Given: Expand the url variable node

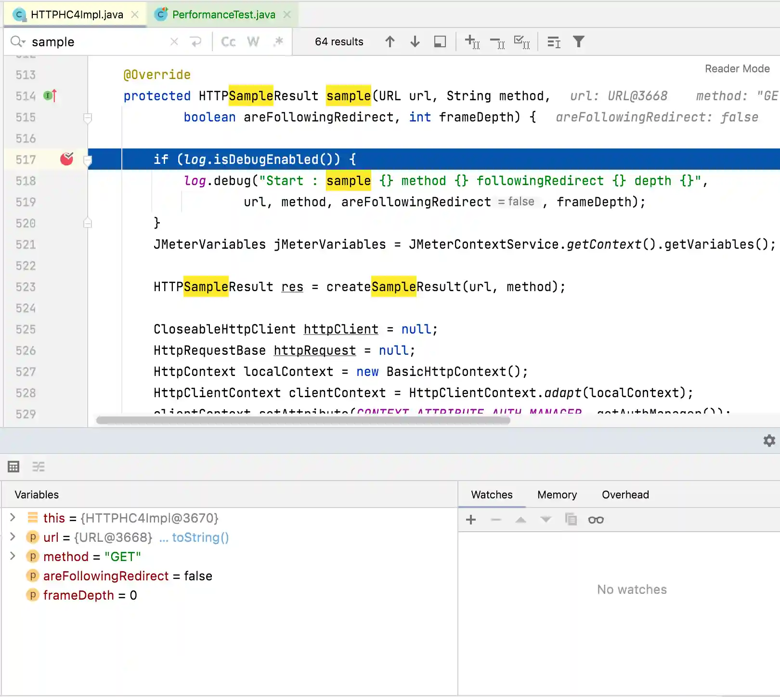Looking at the screenshot, I should pos(13,537).
